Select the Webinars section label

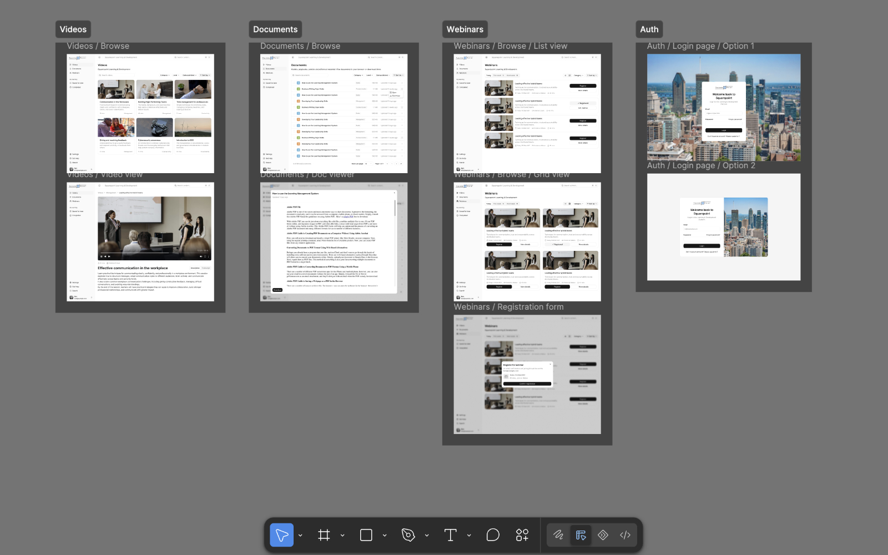pos(465,29)
